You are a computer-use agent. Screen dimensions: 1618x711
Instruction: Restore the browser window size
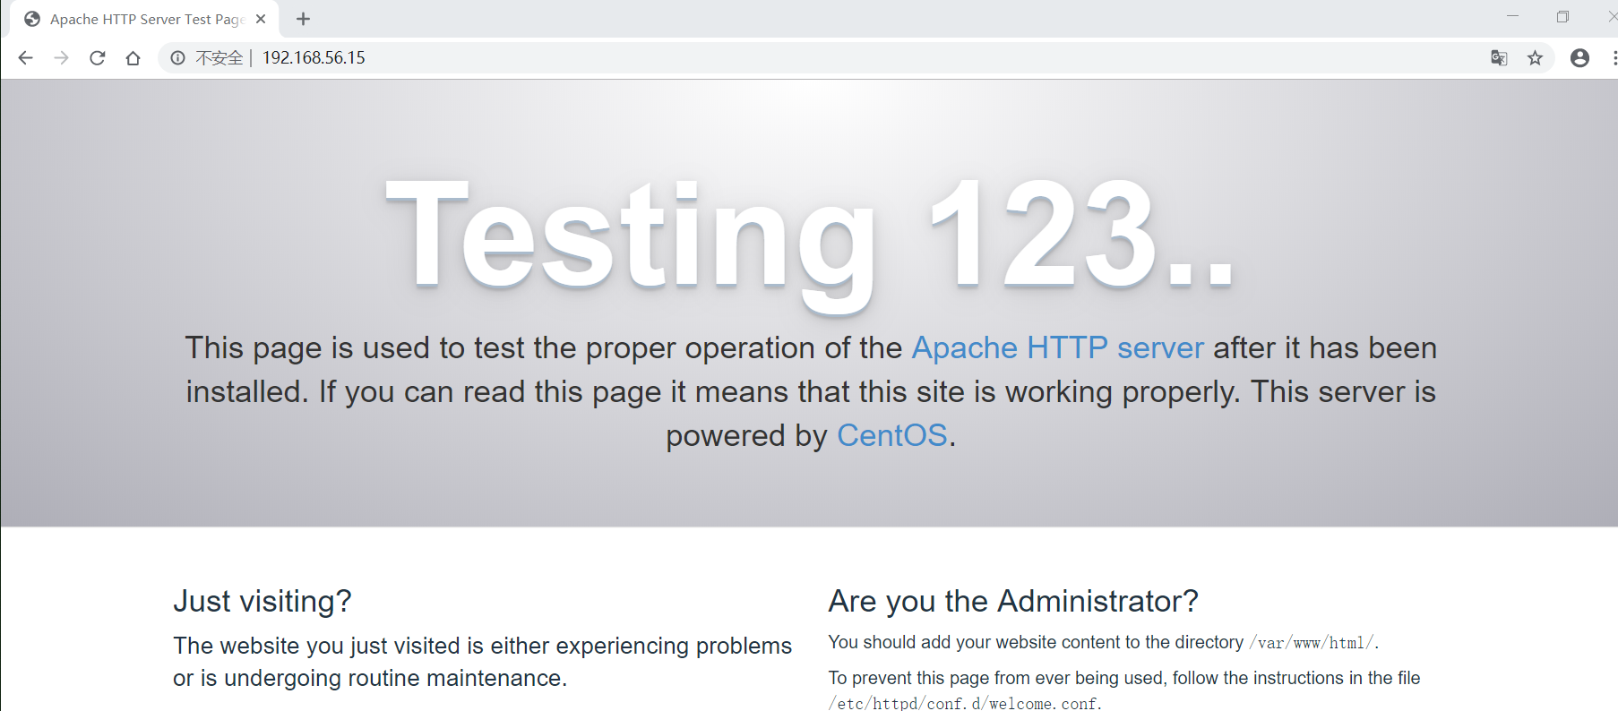(1562, 16)
